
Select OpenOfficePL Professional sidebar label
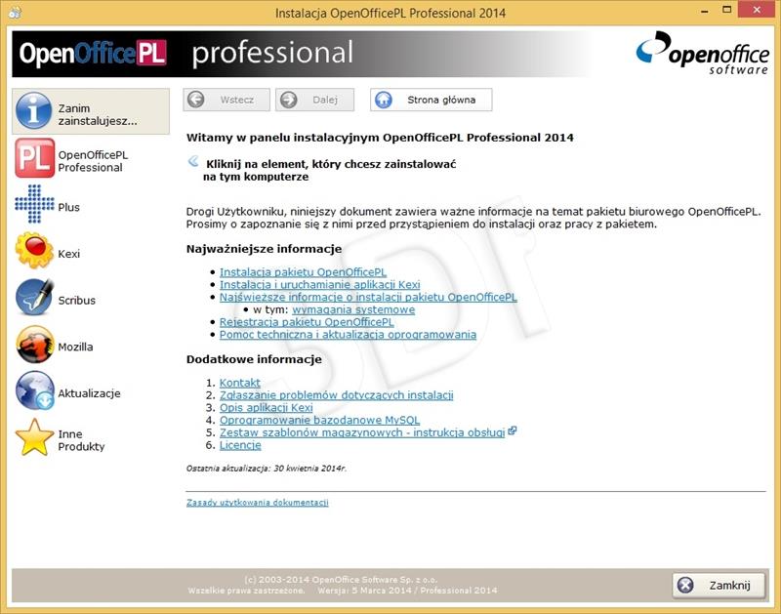pyautogui.click(x=93, y=161)
